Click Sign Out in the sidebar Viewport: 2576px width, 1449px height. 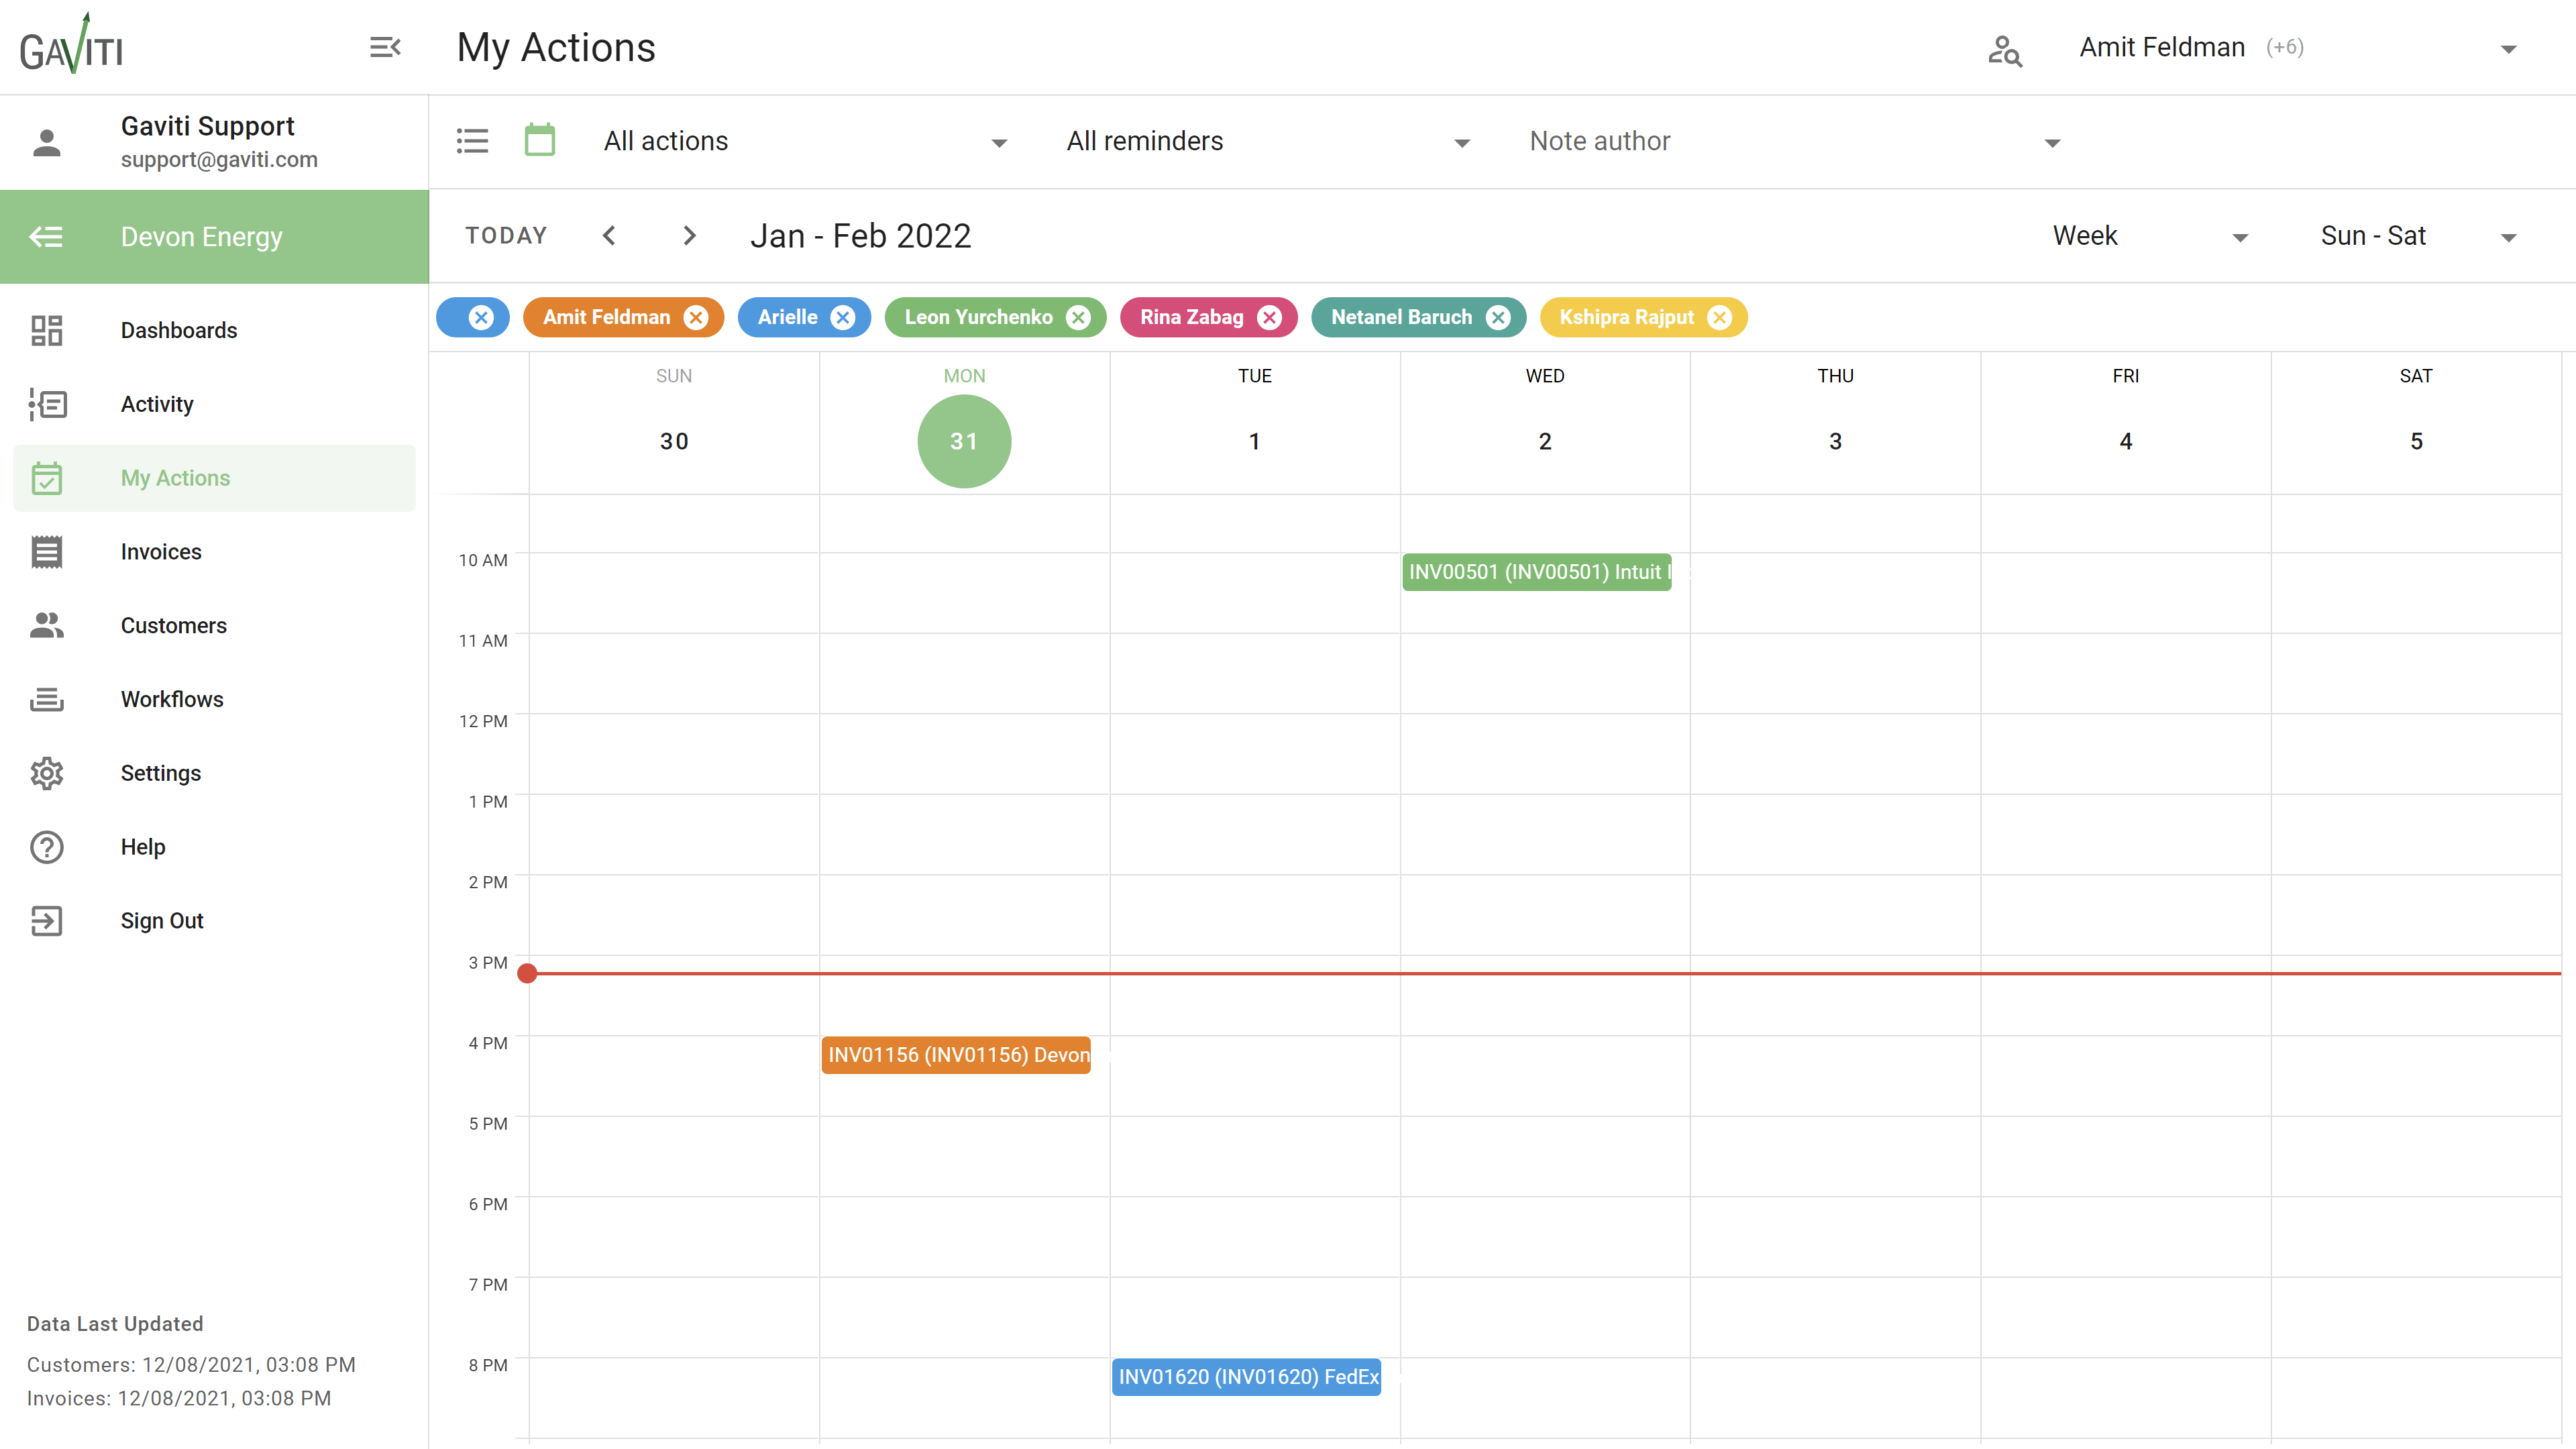(x=162, y=921)
